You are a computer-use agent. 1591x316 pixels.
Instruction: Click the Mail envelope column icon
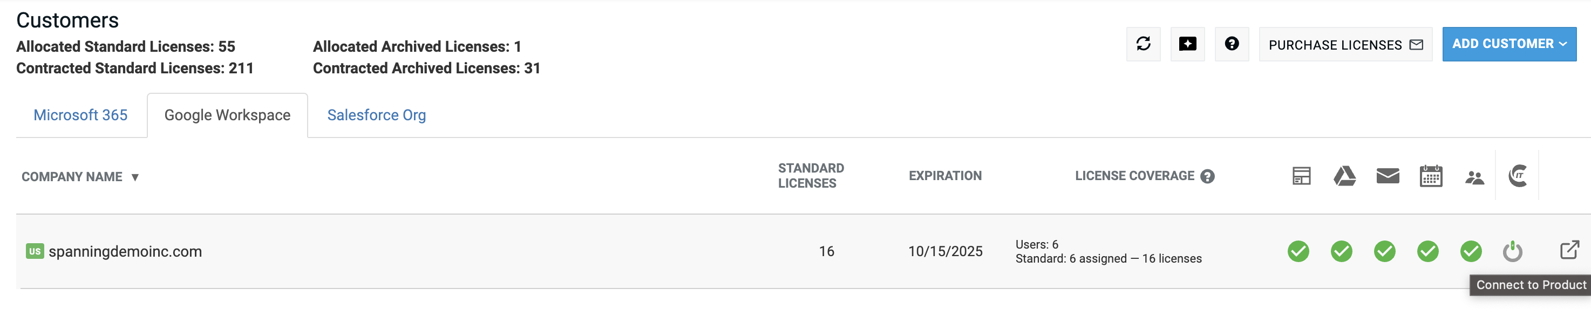[1388, 176]
